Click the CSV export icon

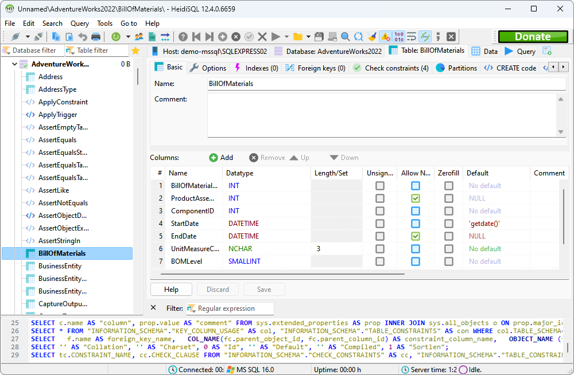(x=152, y=37)
